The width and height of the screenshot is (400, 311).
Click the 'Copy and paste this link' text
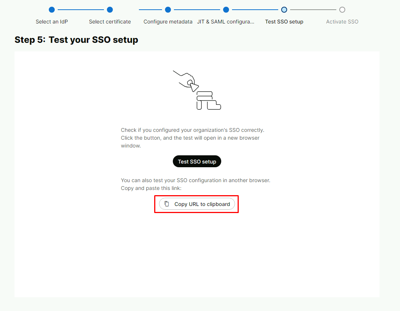[151, 188]
